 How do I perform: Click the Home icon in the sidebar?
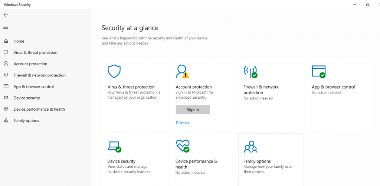pyautogui.click(x=6, y=41)
